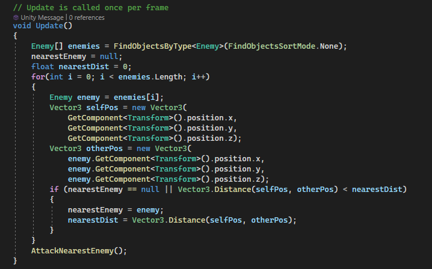The width and height of the screenshot is (432, 269).
Task: Click 'FindObjectsSortMode' in the enemies line
Action: (271, 46)
